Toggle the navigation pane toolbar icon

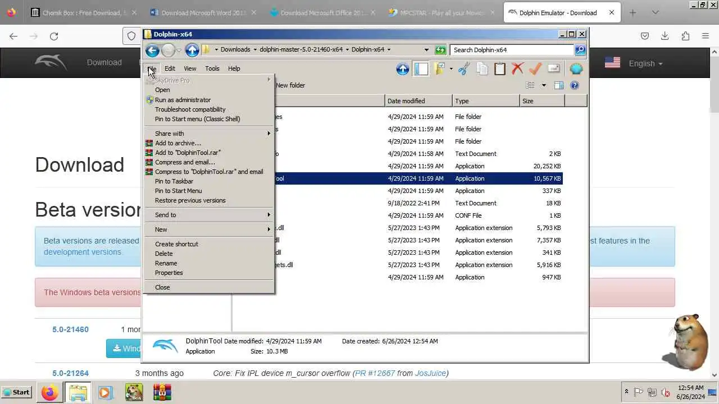(421, 69)
